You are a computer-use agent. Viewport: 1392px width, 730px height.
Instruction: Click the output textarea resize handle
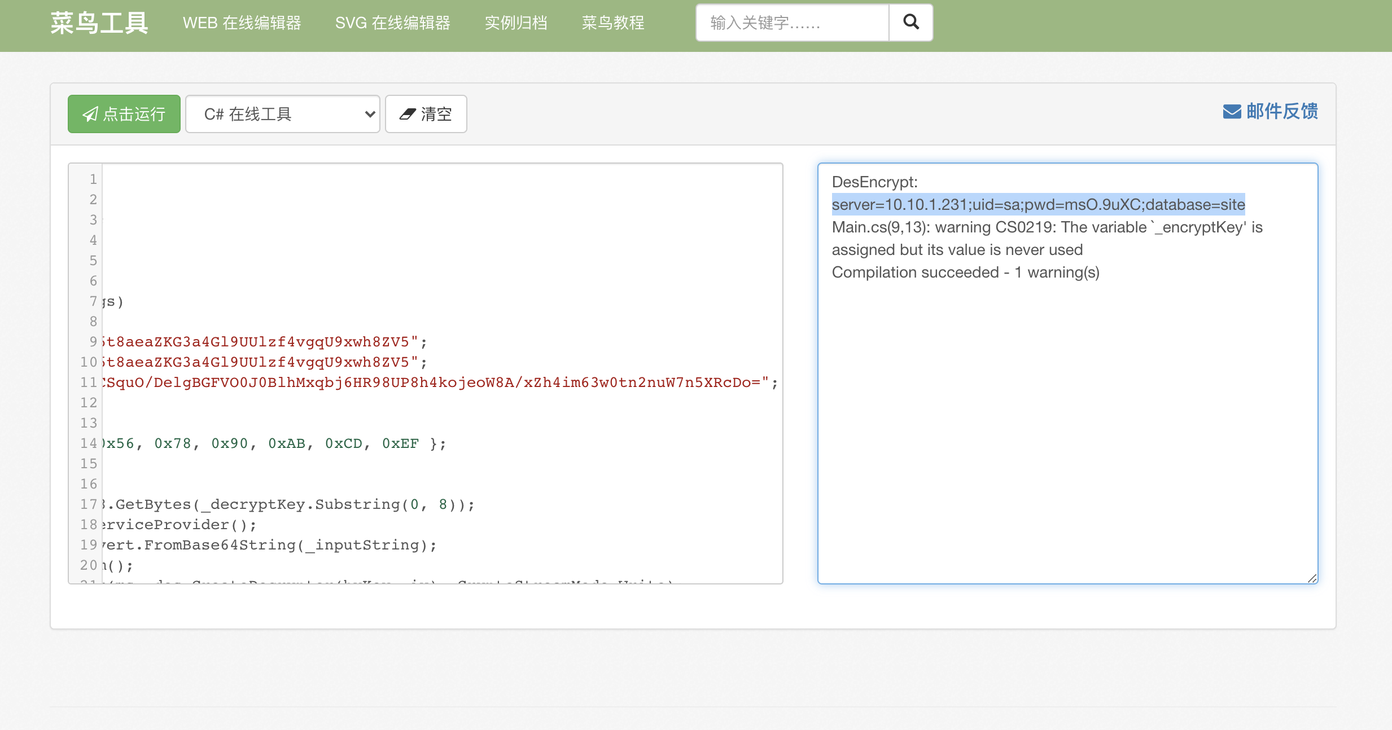pos(1312,578)
